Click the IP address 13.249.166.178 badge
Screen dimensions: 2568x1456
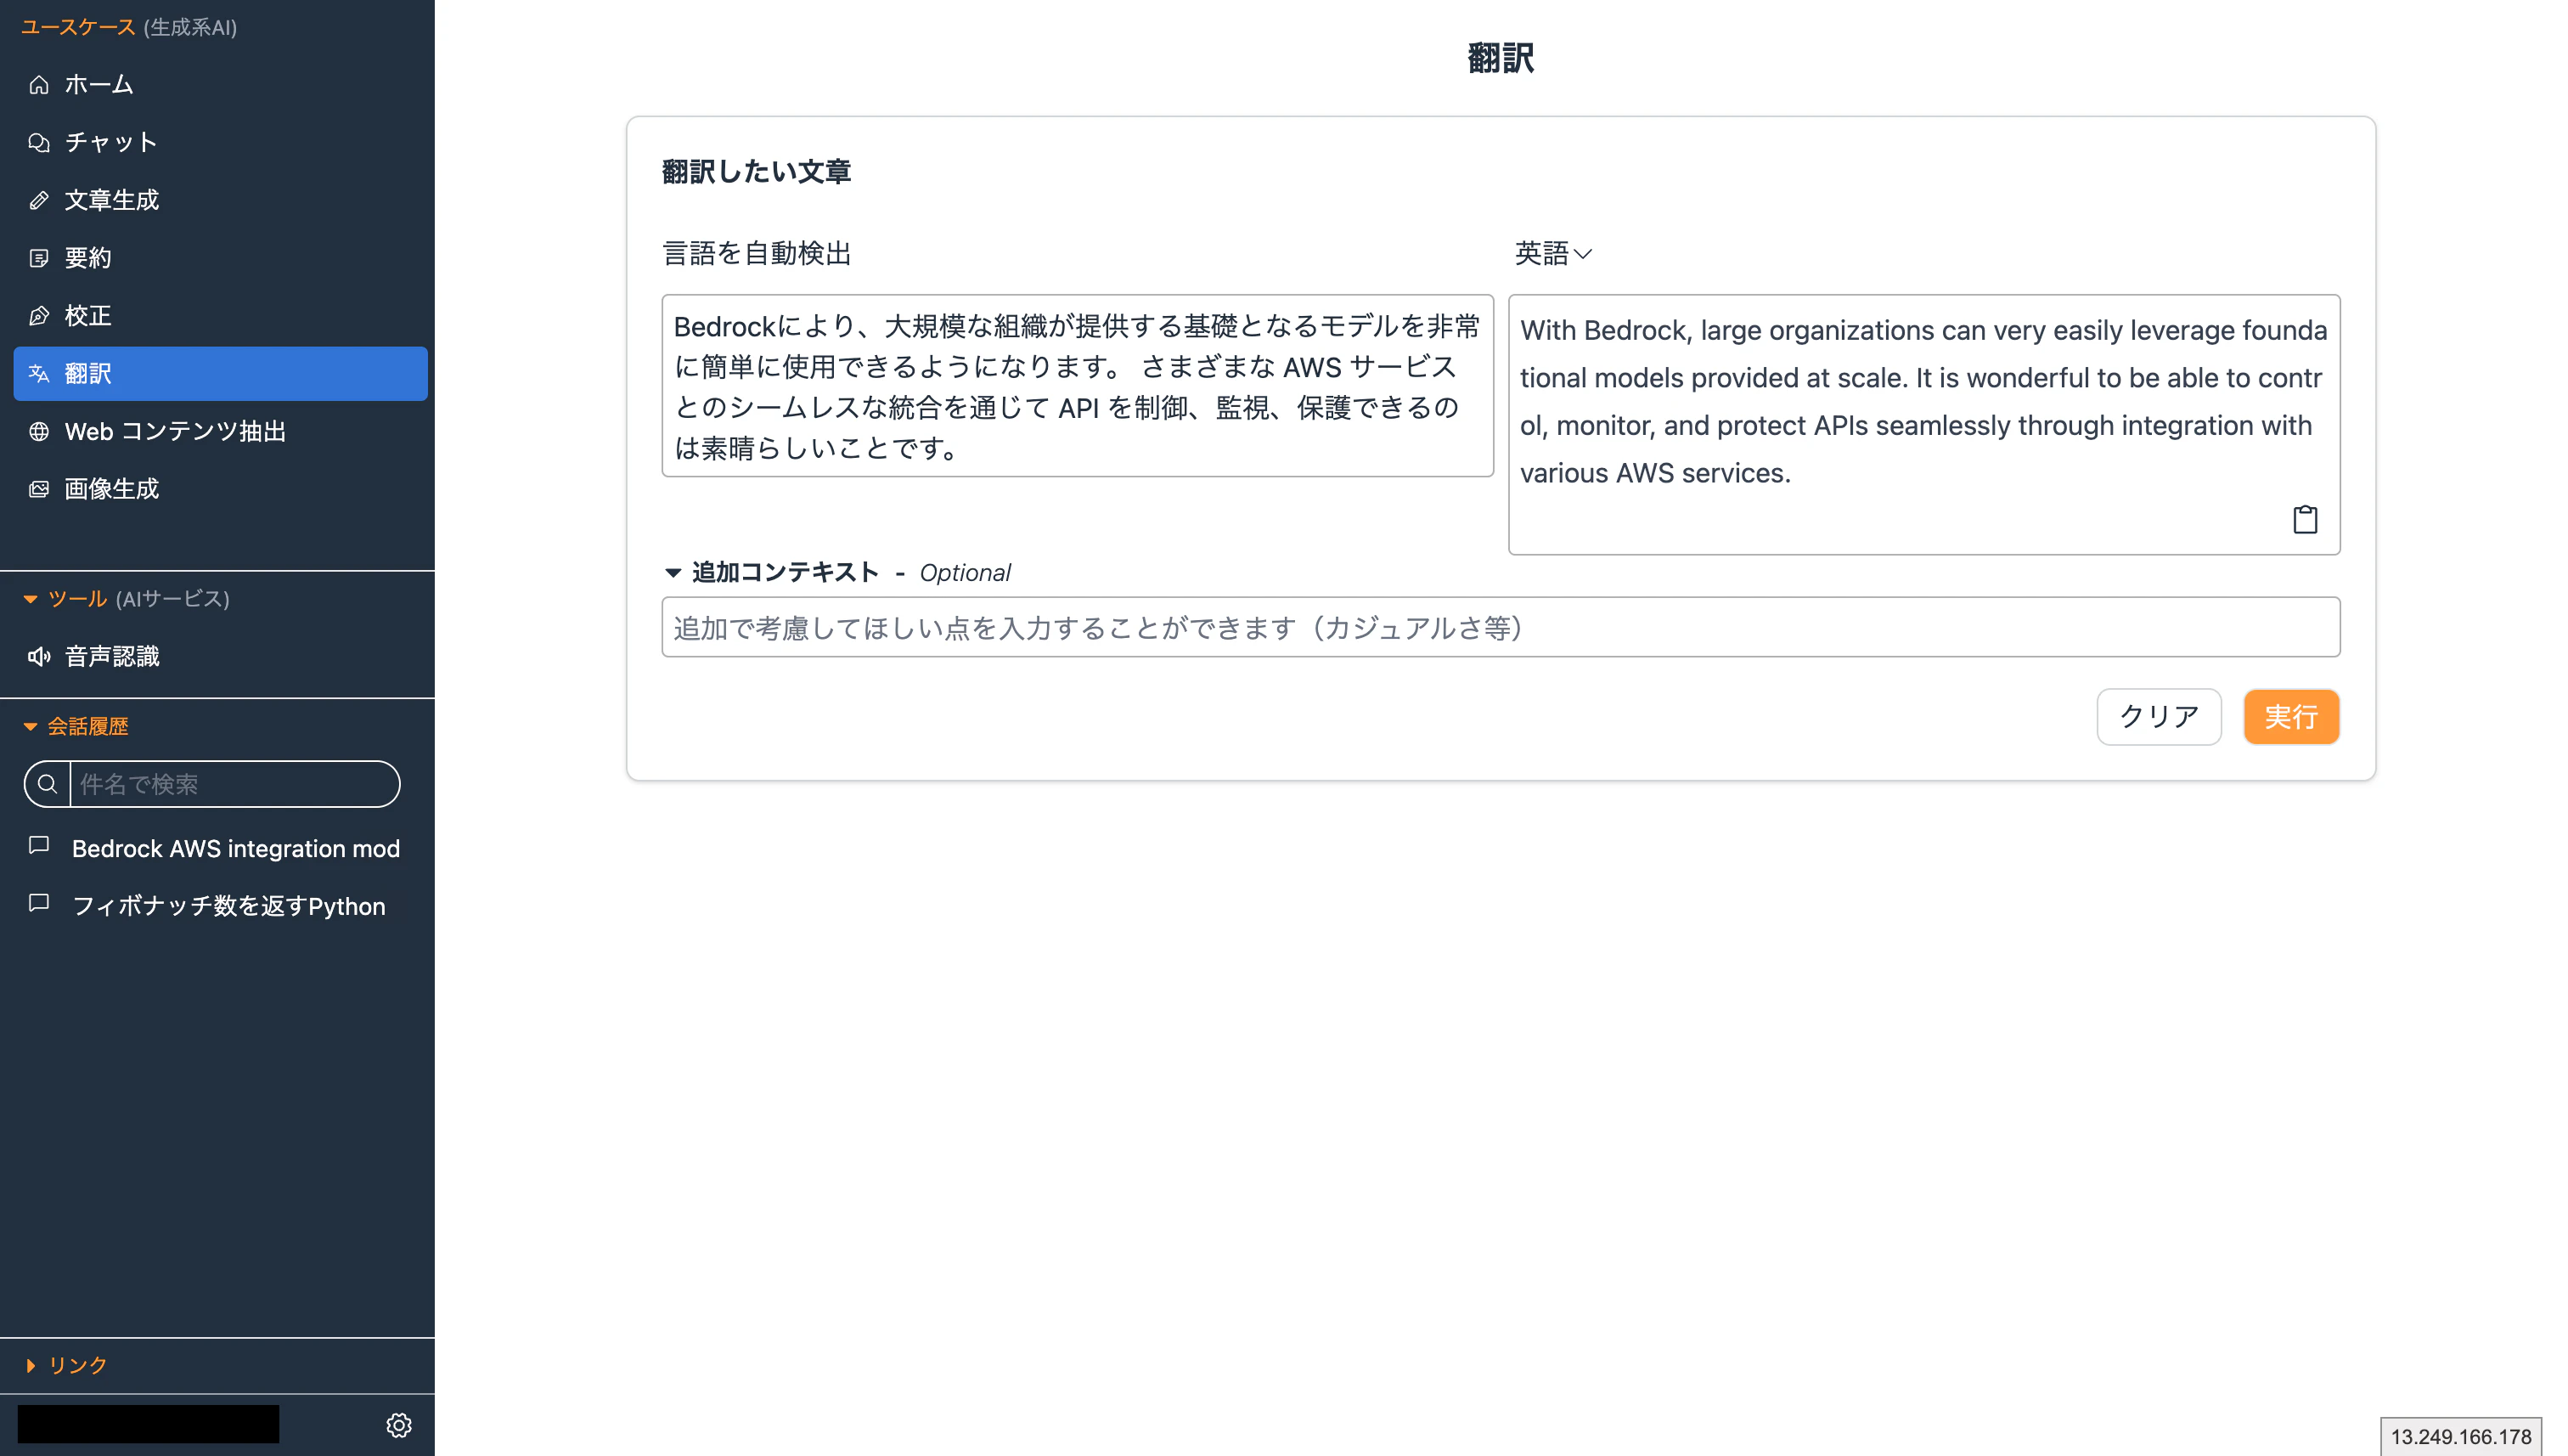tap(2460, 1436)
